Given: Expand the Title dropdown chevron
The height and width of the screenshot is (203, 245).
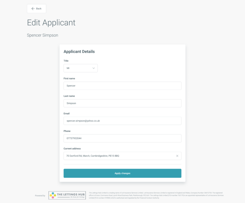Looking at the screenshot, I should [93, 68].
